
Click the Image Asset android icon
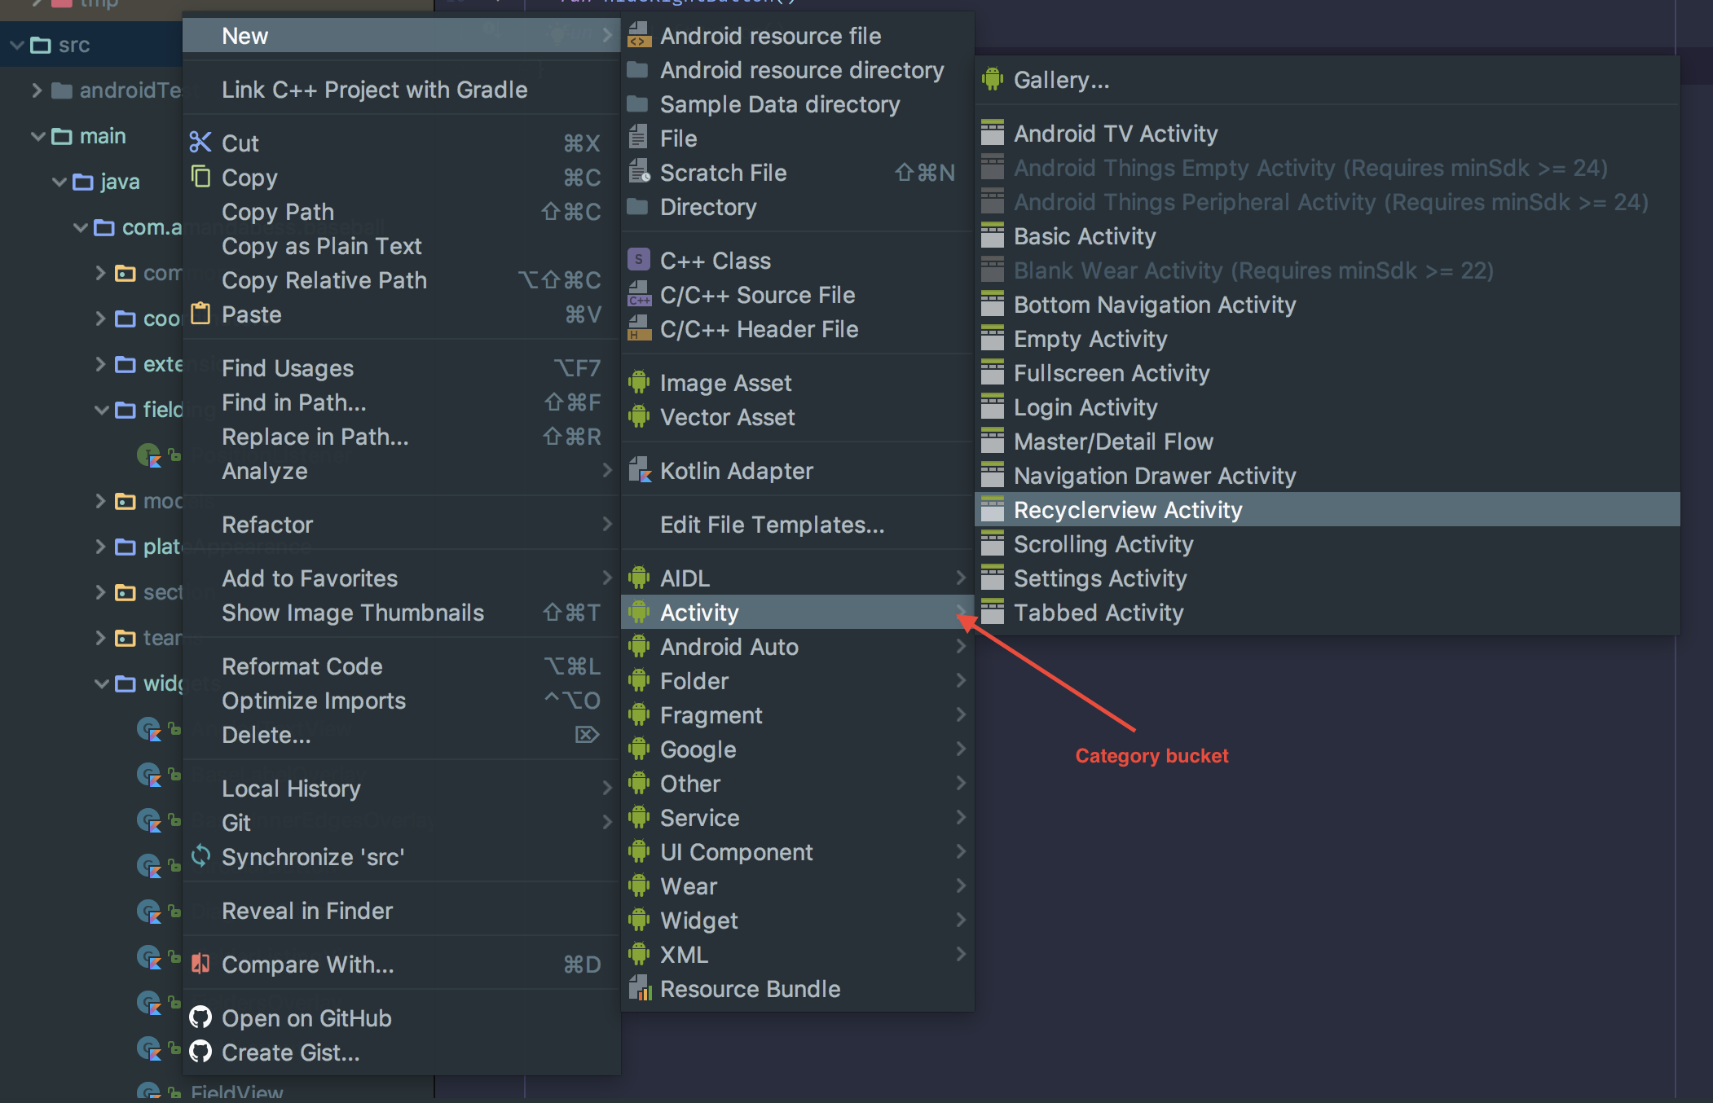(639, 382)
